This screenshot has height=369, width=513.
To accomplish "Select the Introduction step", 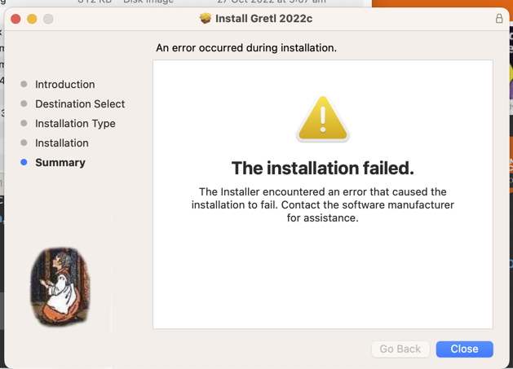I will [x=64, y=85].
